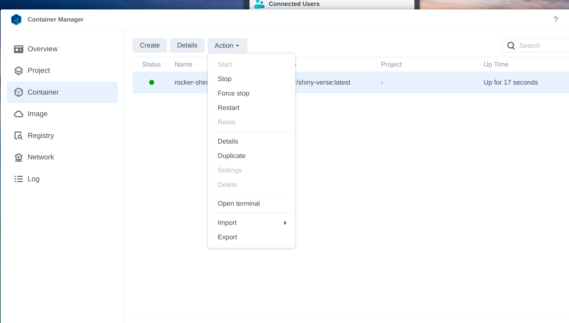
Task: Focus the Search input field
Action: [x=542, y=46]
